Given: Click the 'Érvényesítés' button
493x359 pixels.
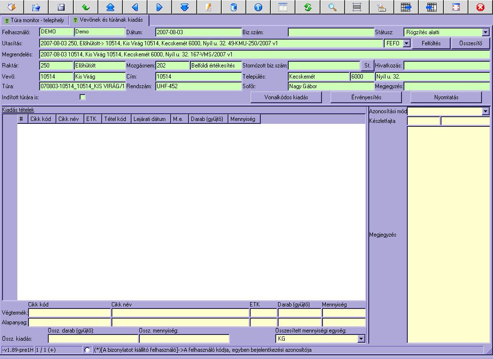Looking at the screenshot, I should pos(366,97).
